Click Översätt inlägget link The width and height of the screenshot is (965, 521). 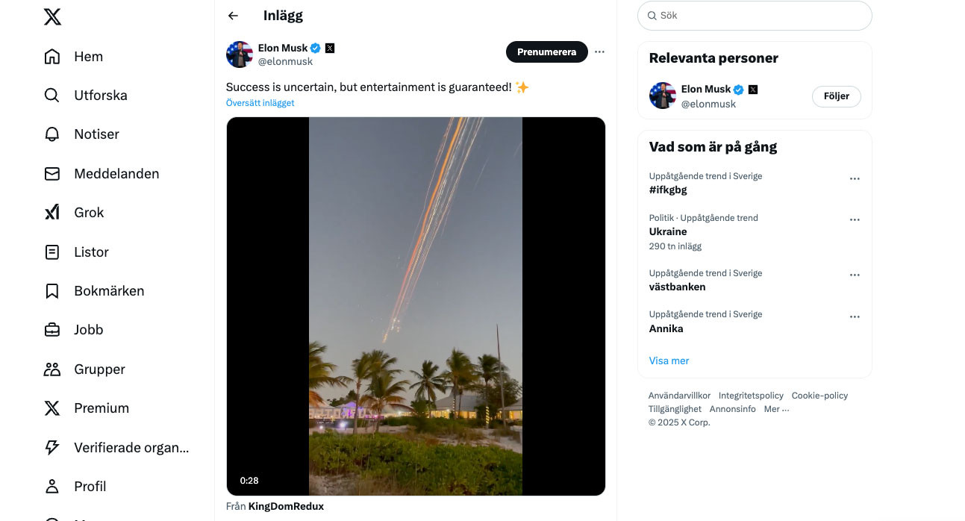[260, 103]
